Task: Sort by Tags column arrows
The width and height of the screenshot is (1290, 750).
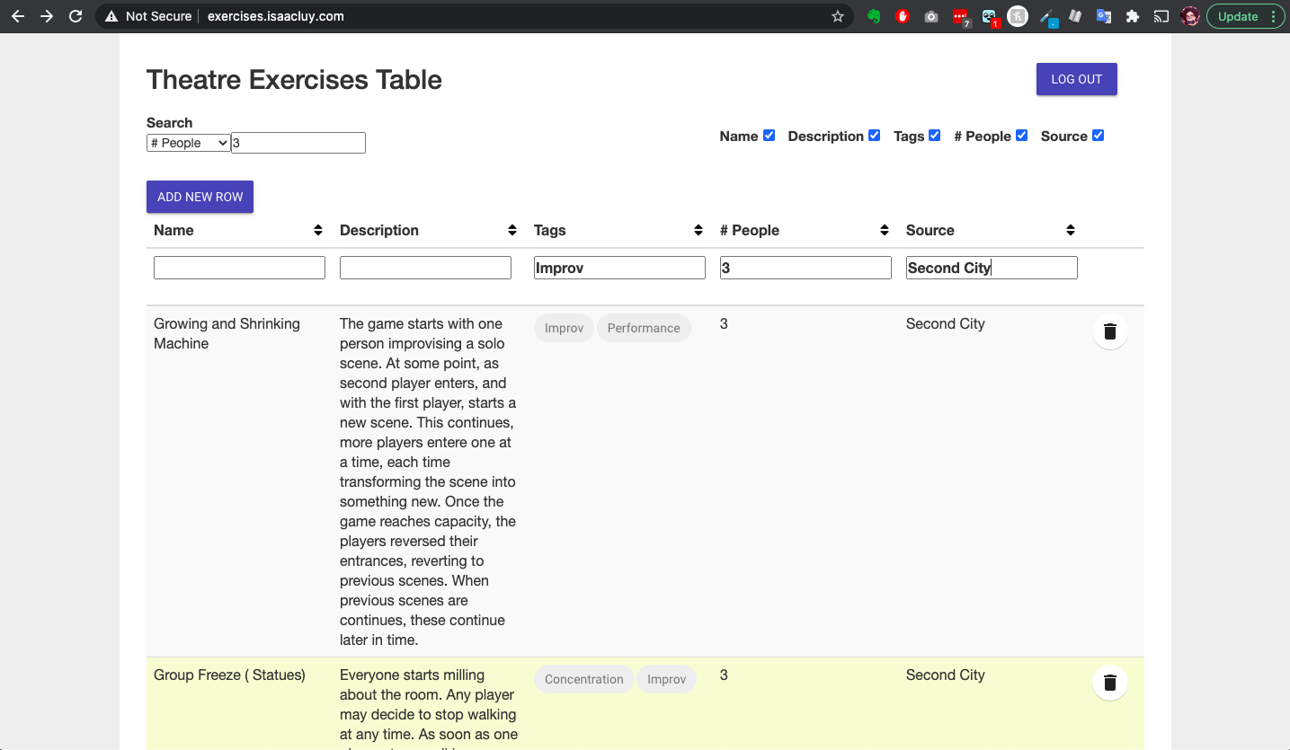Action: coord(698,231)
